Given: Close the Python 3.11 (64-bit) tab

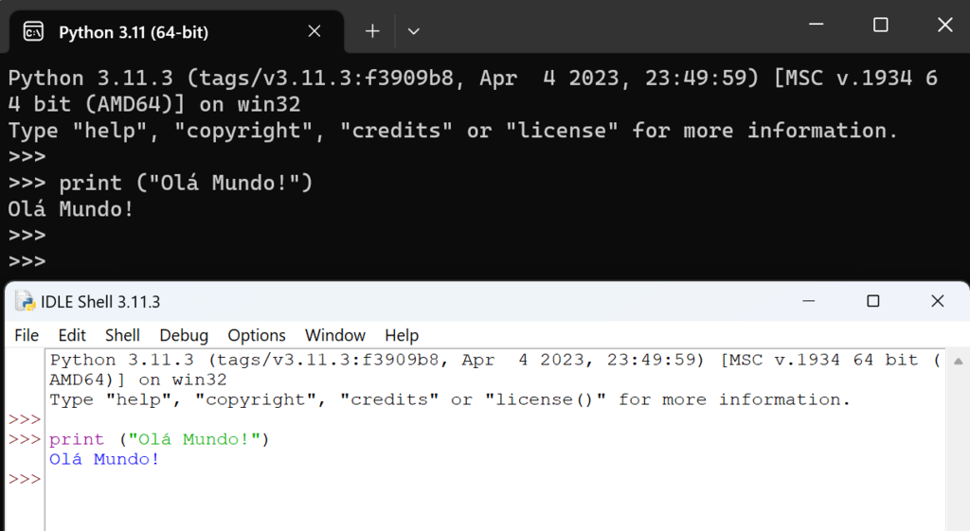Looking at the screenshot, I should [x=314, y=31].
